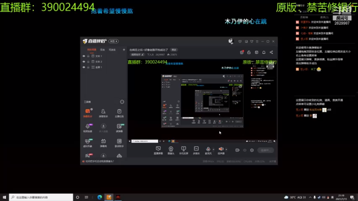
Task: Open the store icon beside the bell
Action: pyautogui.click(x=256, y=52)
